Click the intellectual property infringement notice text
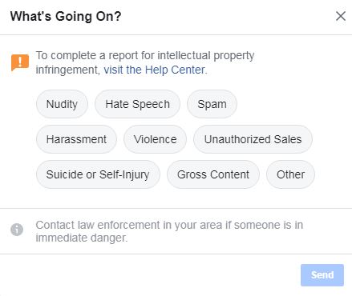Image resolution: width=352 pixels, height=296 pixels. 145,62
